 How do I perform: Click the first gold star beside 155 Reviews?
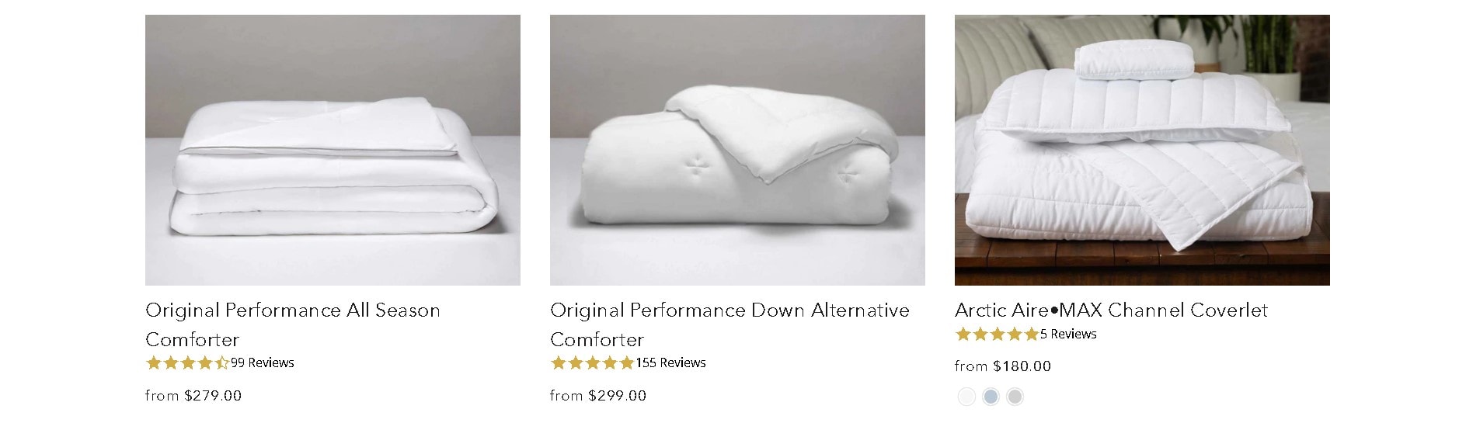[x=559, y=362]
